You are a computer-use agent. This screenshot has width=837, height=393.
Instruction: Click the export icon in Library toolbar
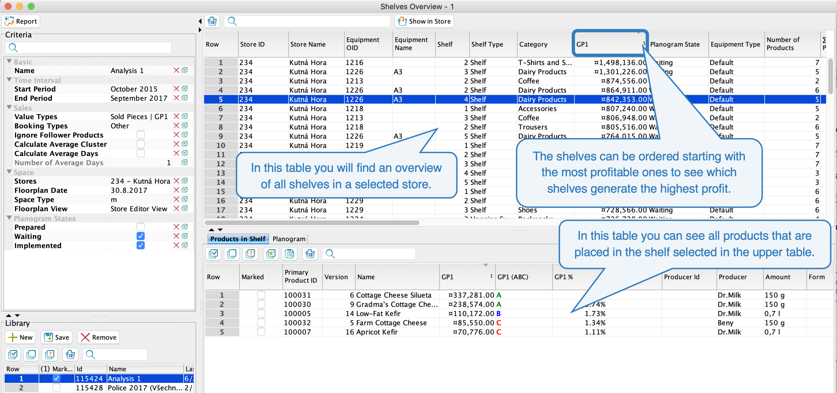70,354
